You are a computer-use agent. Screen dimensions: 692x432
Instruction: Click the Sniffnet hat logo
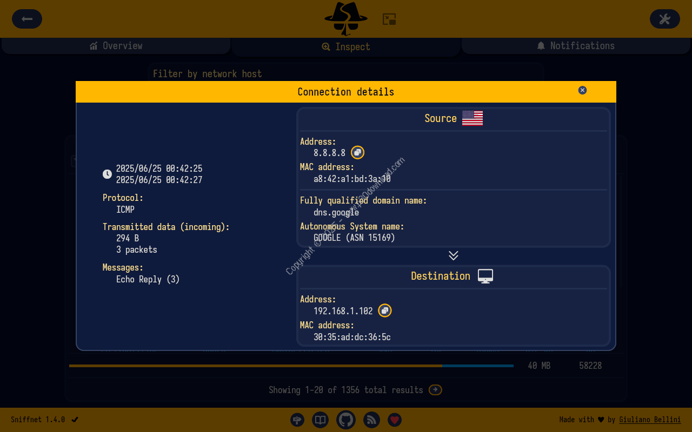(x=346, y=18)
